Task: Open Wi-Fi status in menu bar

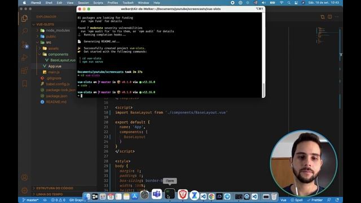Action: (x=281, y=3)
